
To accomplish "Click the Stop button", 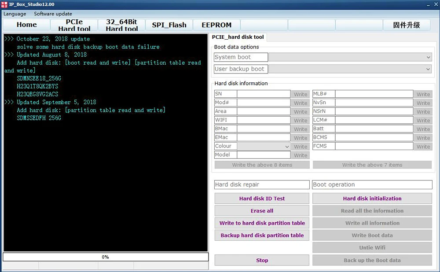I will 262,260.
